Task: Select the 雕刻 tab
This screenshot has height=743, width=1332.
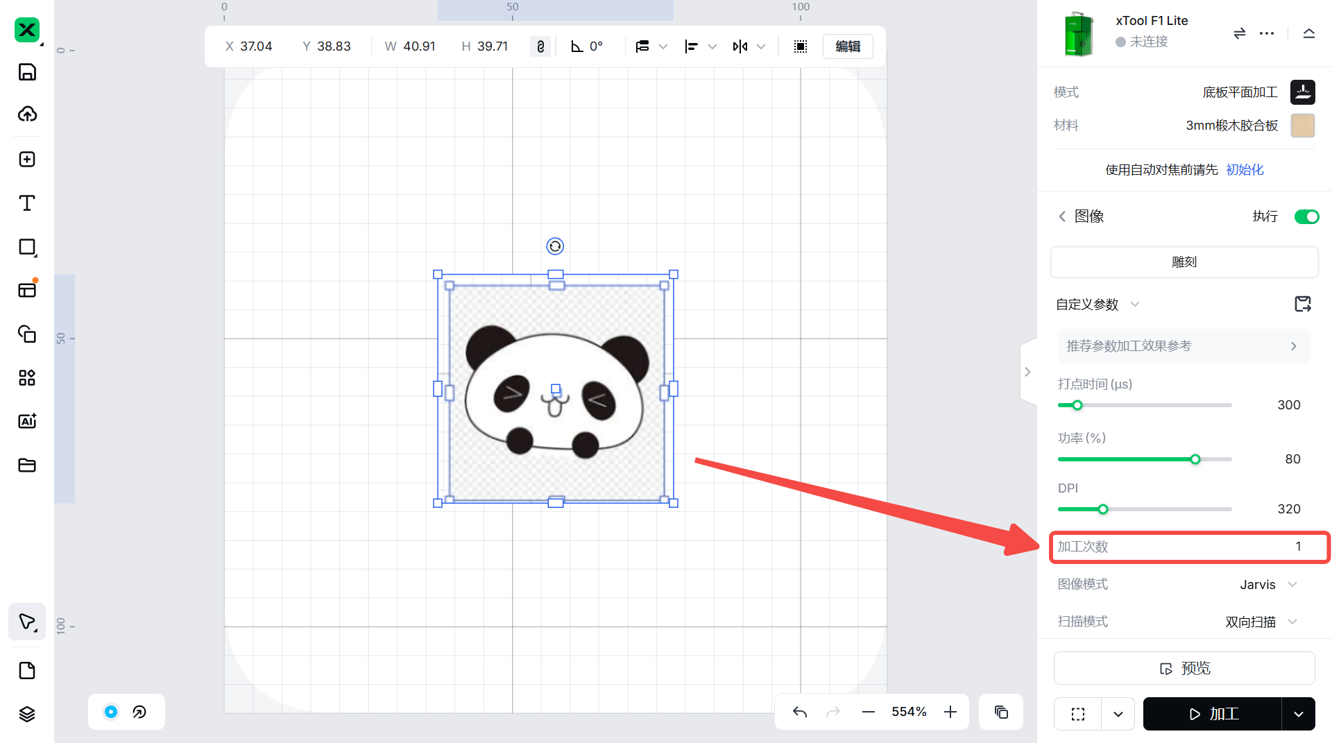Action: (1184, 262)
